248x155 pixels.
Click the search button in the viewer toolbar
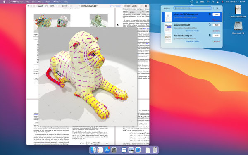point(40,6)
